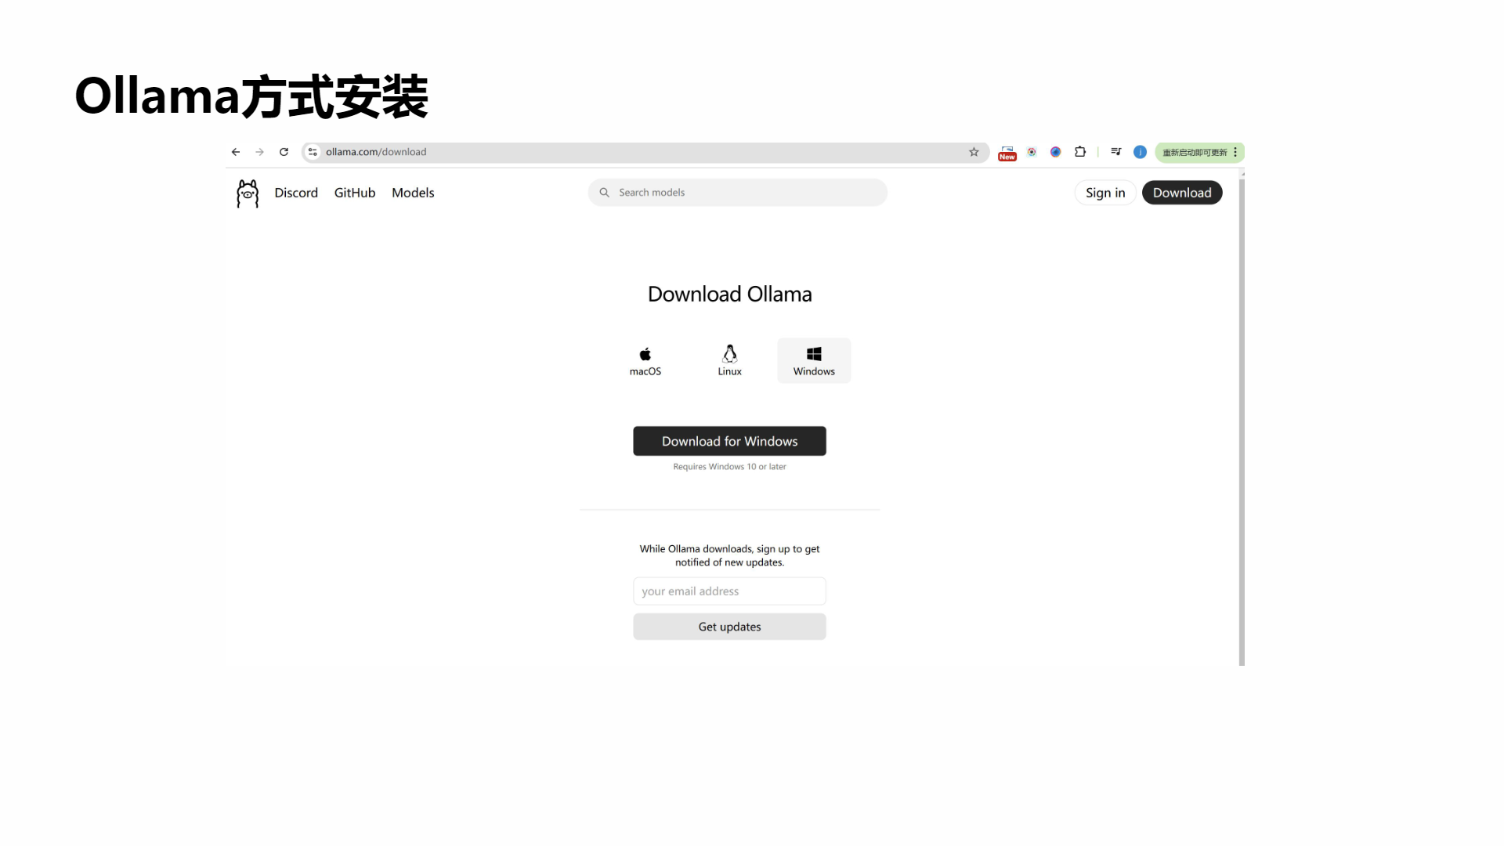The width and height of the screenshot is (1504, 846).
Task: Select the macOS platform option
Action: (645, 361)
